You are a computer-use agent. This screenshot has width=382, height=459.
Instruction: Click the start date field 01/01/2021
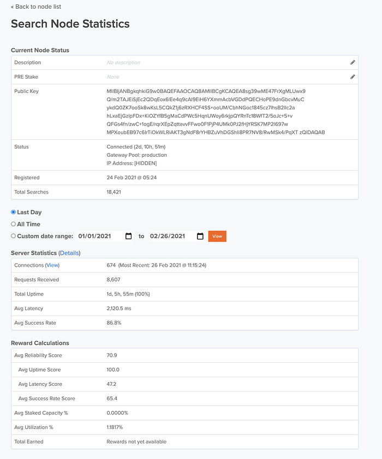pos(105,236)
